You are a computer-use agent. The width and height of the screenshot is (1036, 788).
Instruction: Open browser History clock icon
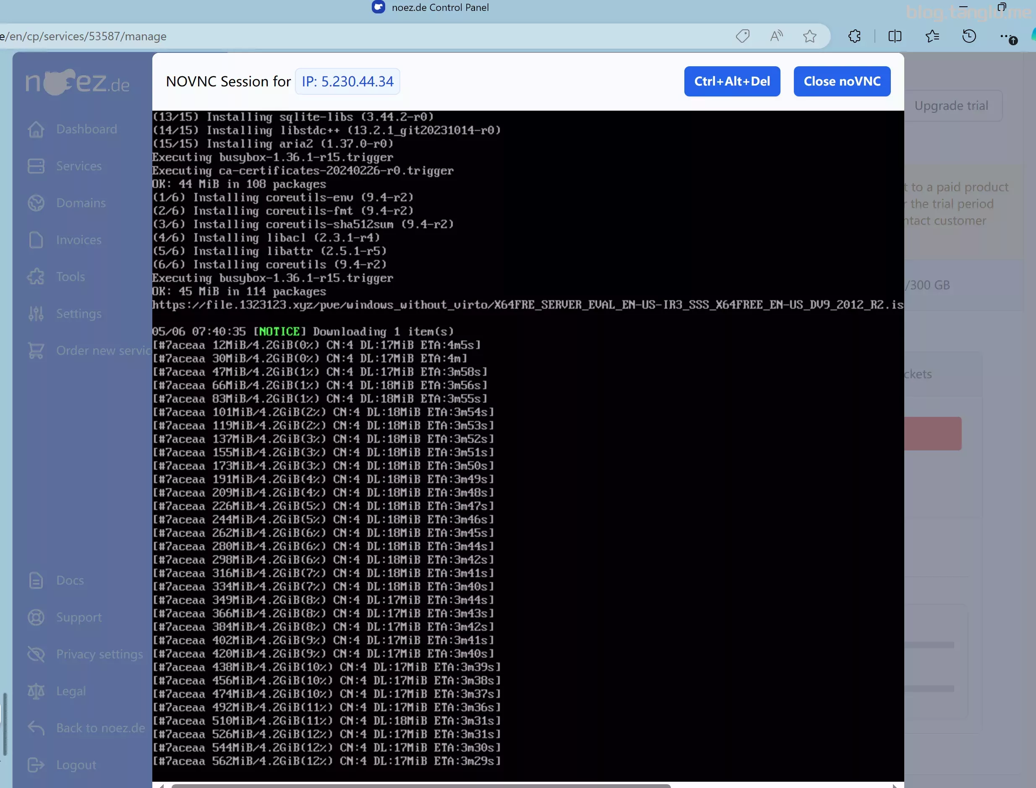[969, 36]
